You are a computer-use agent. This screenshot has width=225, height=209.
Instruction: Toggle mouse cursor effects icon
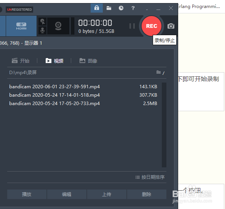(43, 22)
